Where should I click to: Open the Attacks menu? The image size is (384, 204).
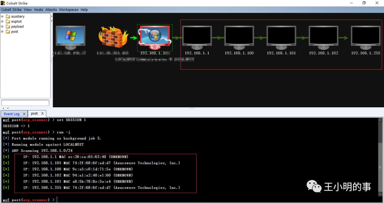[x=51, y=10]
